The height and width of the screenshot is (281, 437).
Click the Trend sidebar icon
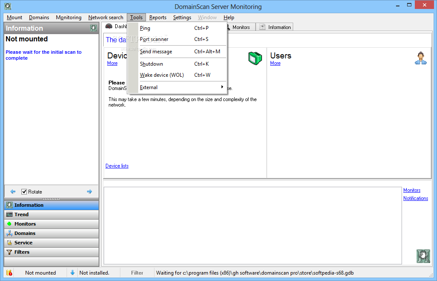pos(9,214)
